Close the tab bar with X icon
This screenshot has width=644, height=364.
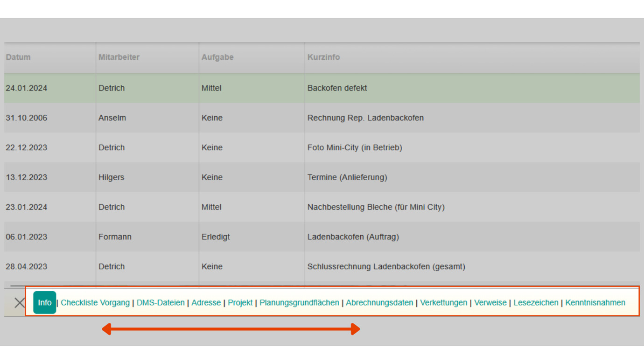coord(19,302)
